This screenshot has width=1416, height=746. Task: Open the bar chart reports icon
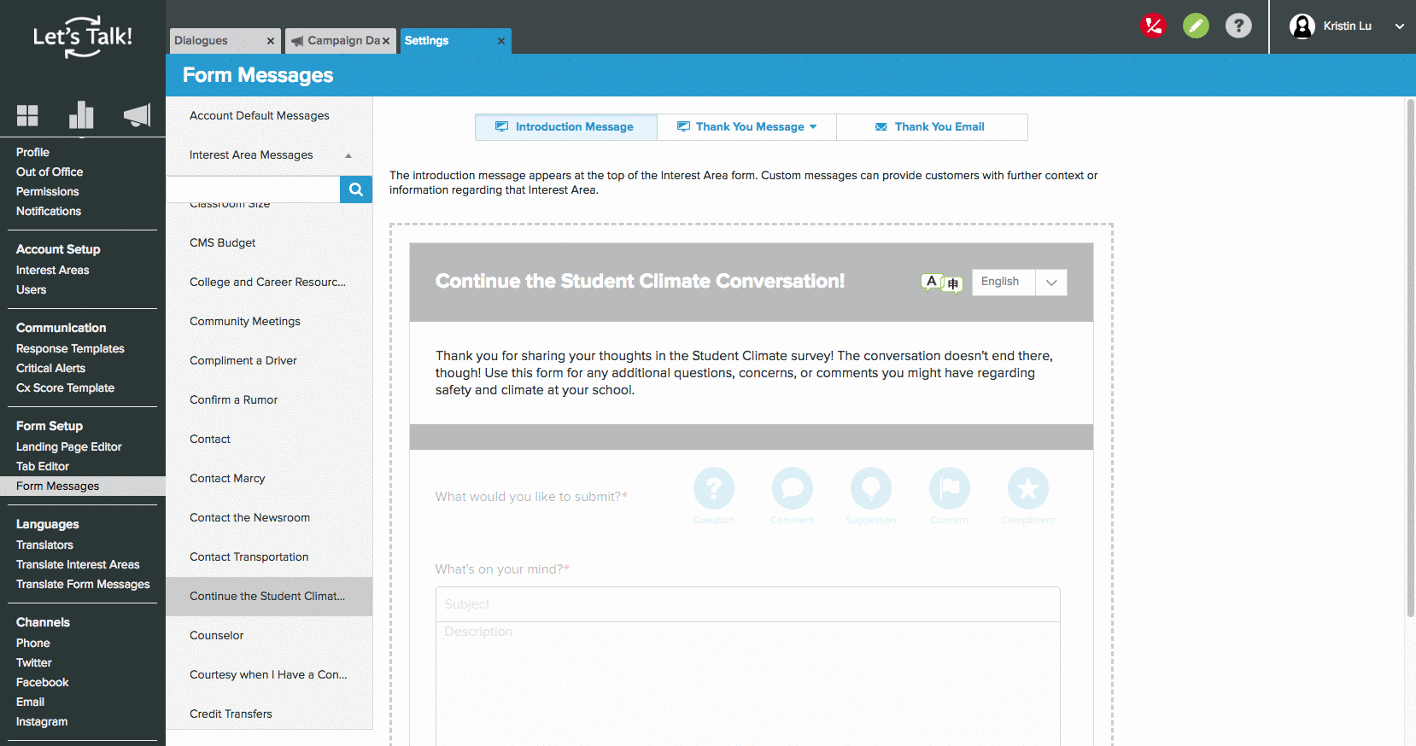pos(81,114)
